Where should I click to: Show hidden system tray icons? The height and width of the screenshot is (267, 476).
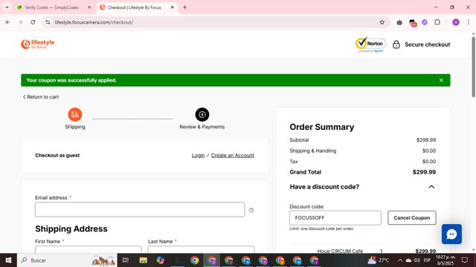click(400, 260)
